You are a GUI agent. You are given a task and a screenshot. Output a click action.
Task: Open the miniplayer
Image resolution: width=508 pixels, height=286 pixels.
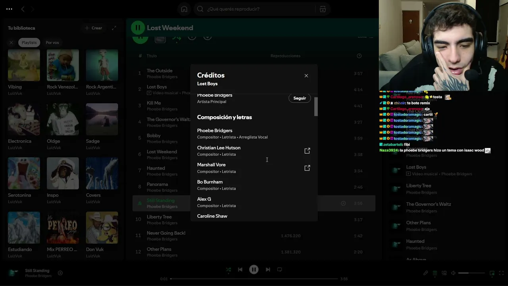pyautogui.click(x=492, y=273)
